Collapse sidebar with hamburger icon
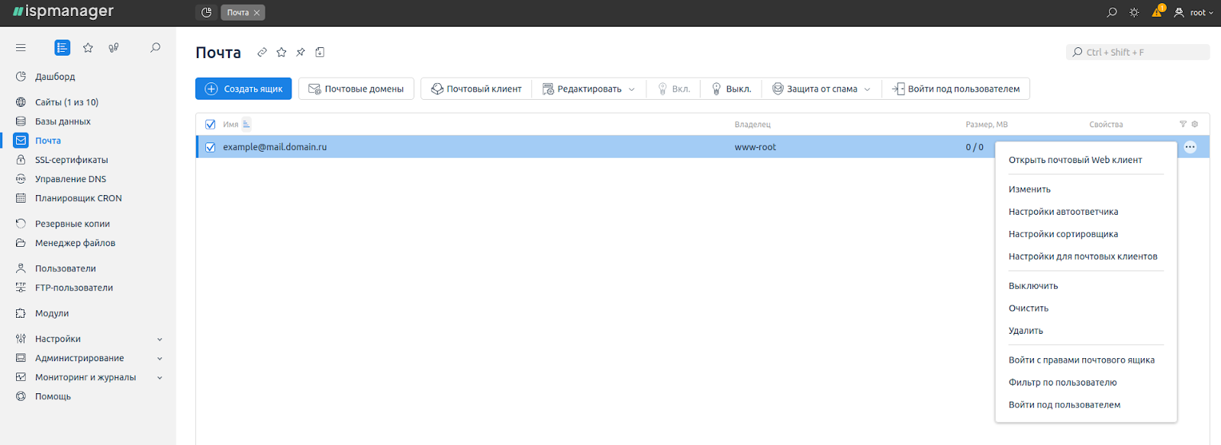This screenshot has height=445, width=1221. [21, 47]
